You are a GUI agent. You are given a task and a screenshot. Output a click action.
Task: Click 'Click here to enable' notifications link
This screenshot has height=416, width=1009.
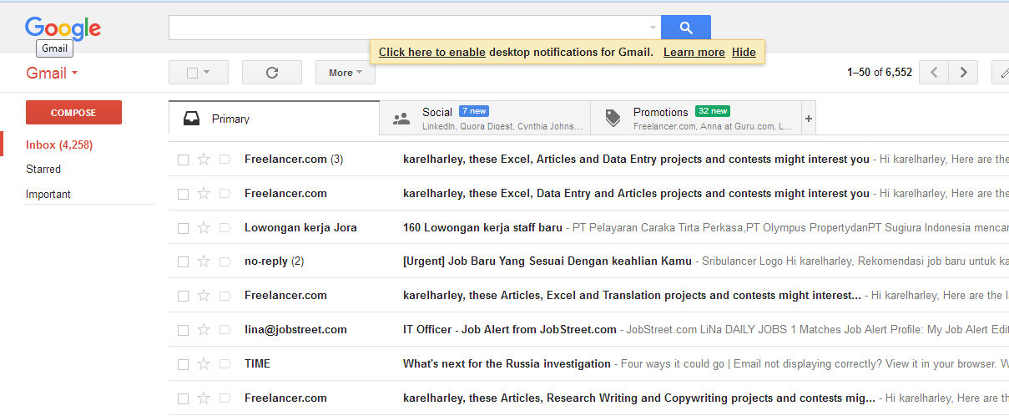pos(432,52)
